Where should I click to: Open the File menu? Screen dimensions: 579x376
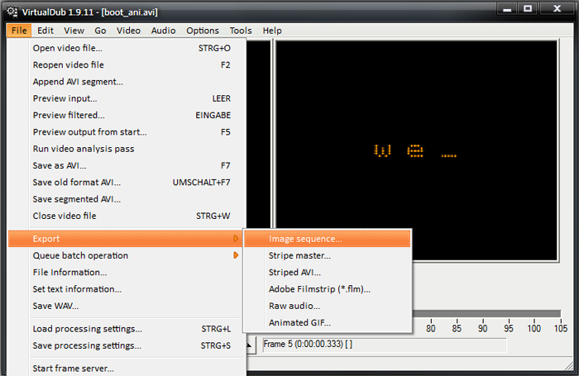[19, 31]
